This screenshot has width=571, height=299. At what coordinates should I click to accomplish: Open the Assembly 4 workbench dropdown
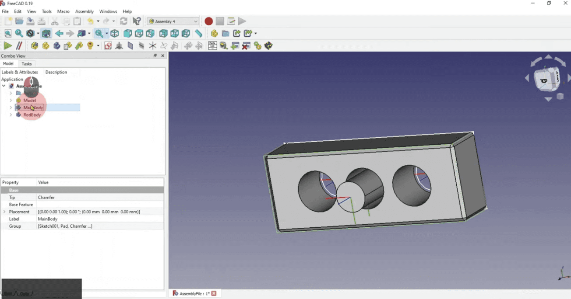173,21
